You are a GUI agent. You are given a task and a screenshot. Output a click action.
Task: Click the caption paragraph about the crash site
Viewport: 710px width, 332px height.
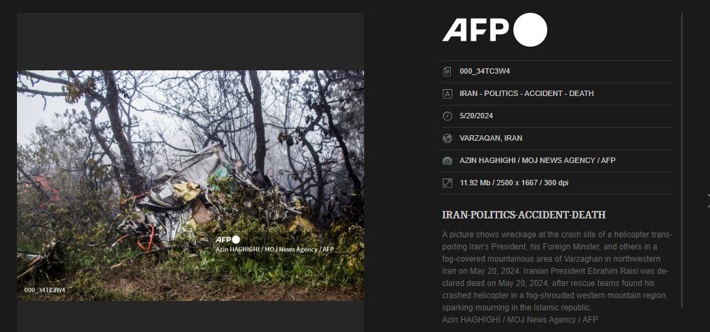point(557,271)
